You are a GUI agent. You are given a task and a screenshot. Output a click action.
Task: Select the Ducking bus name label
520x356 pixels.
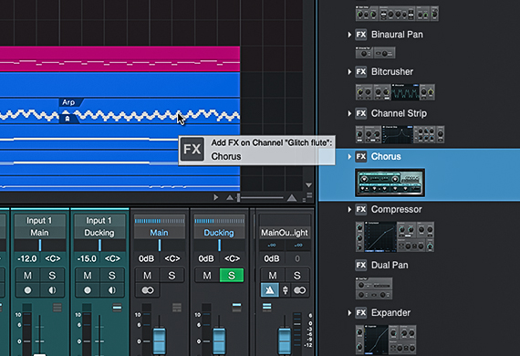click(x=219, y=233)
